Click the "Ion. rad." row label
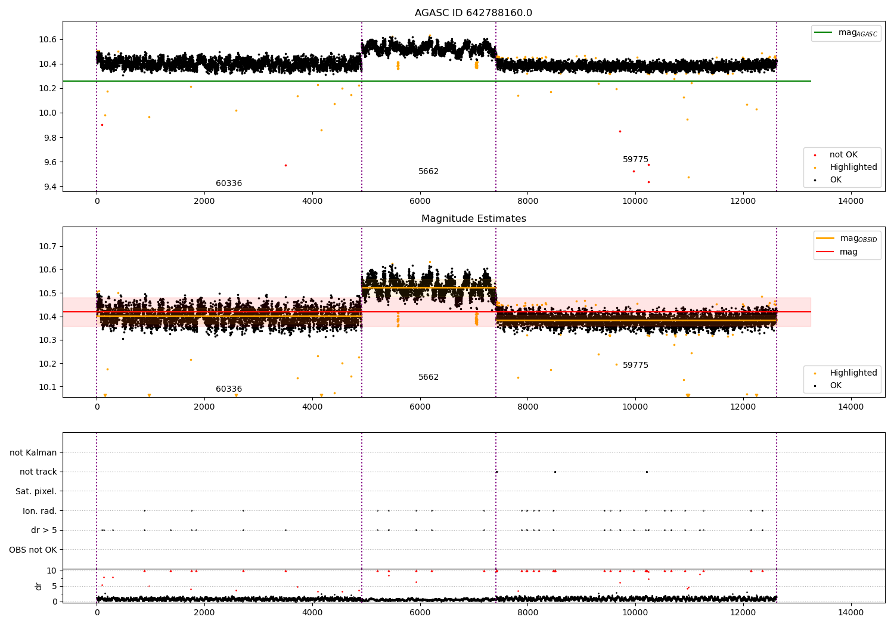 coord(40,511)
